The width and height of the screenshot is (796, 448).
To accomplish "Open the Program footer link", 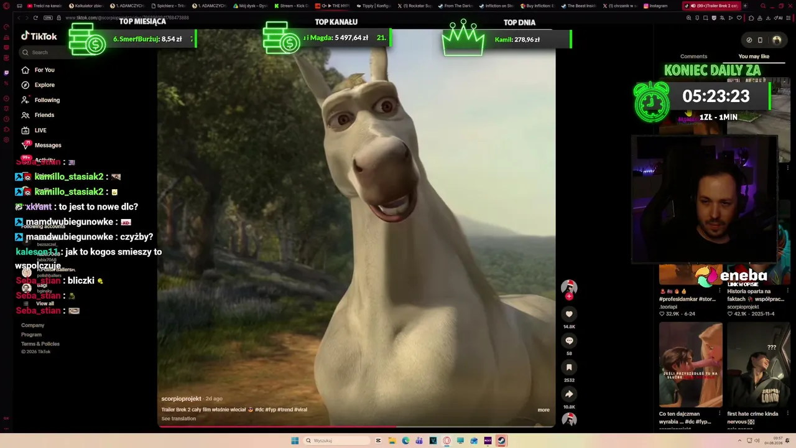I will (x=31, y=335).
